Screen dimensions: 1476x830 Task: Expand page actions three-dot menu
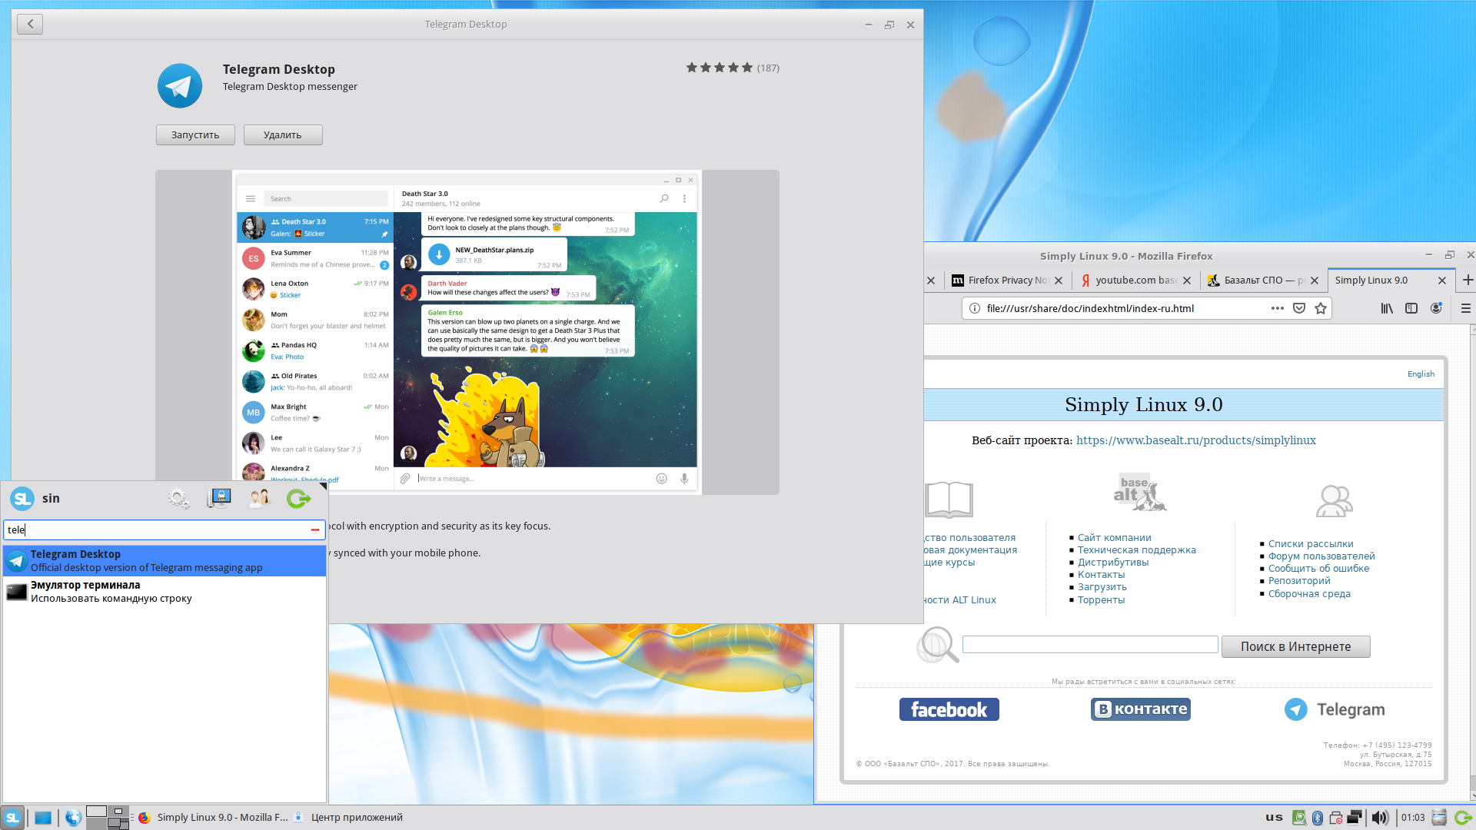point(1277,308)
